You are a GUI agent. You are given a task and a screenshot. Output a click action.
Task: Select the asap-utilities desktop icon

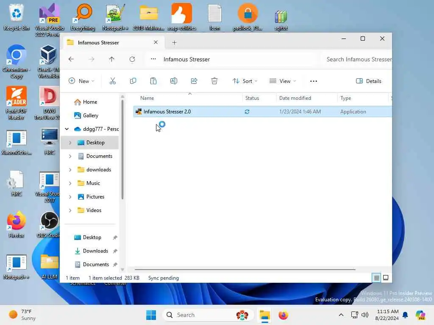[181, 17]
